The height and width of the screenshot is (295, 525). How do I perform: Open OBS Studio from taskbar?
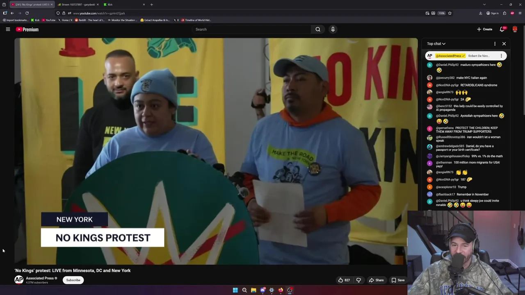[x=290, y=290]
